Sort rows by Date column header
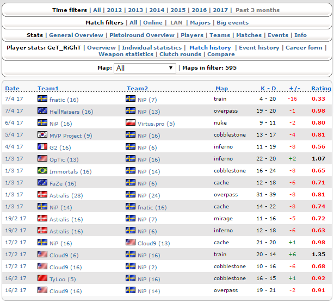 (x=12, y=89)
